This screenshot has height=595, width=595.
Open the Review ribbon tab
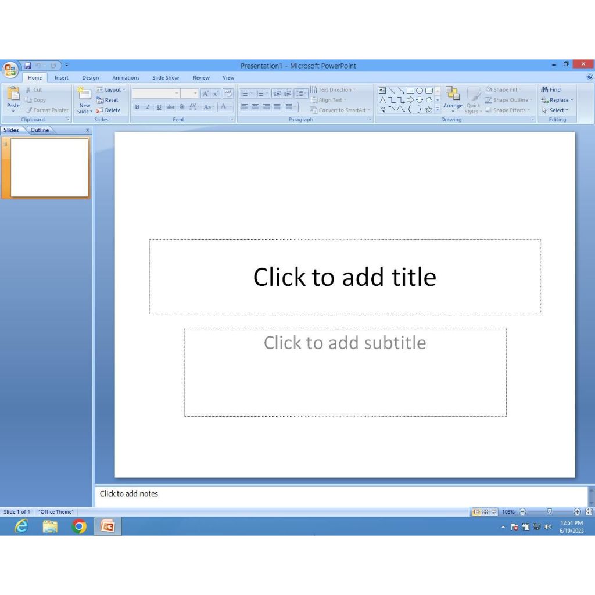coord(201,77)
